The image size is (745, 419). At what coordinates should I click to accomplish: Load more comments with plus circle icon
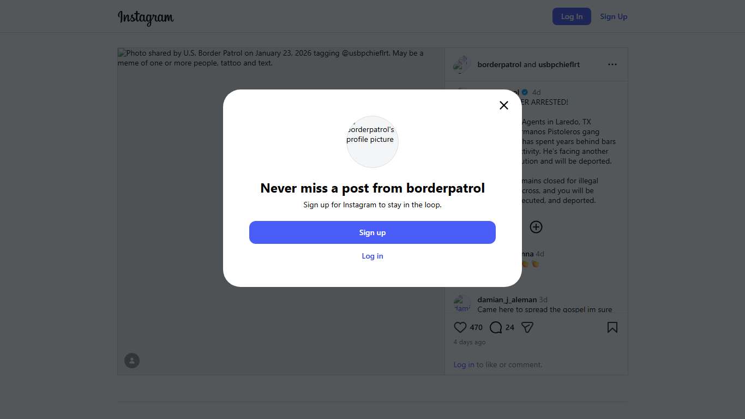[536, 227]
